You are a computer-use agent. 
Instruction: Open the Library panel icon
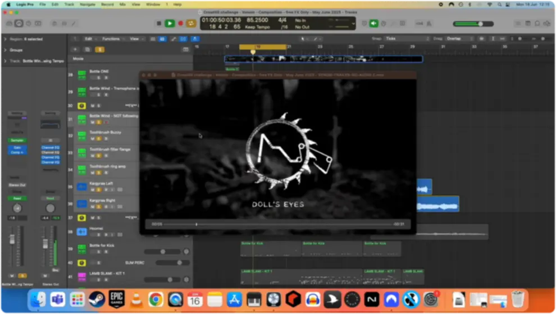pyautogui.click(x=8, y=24)
